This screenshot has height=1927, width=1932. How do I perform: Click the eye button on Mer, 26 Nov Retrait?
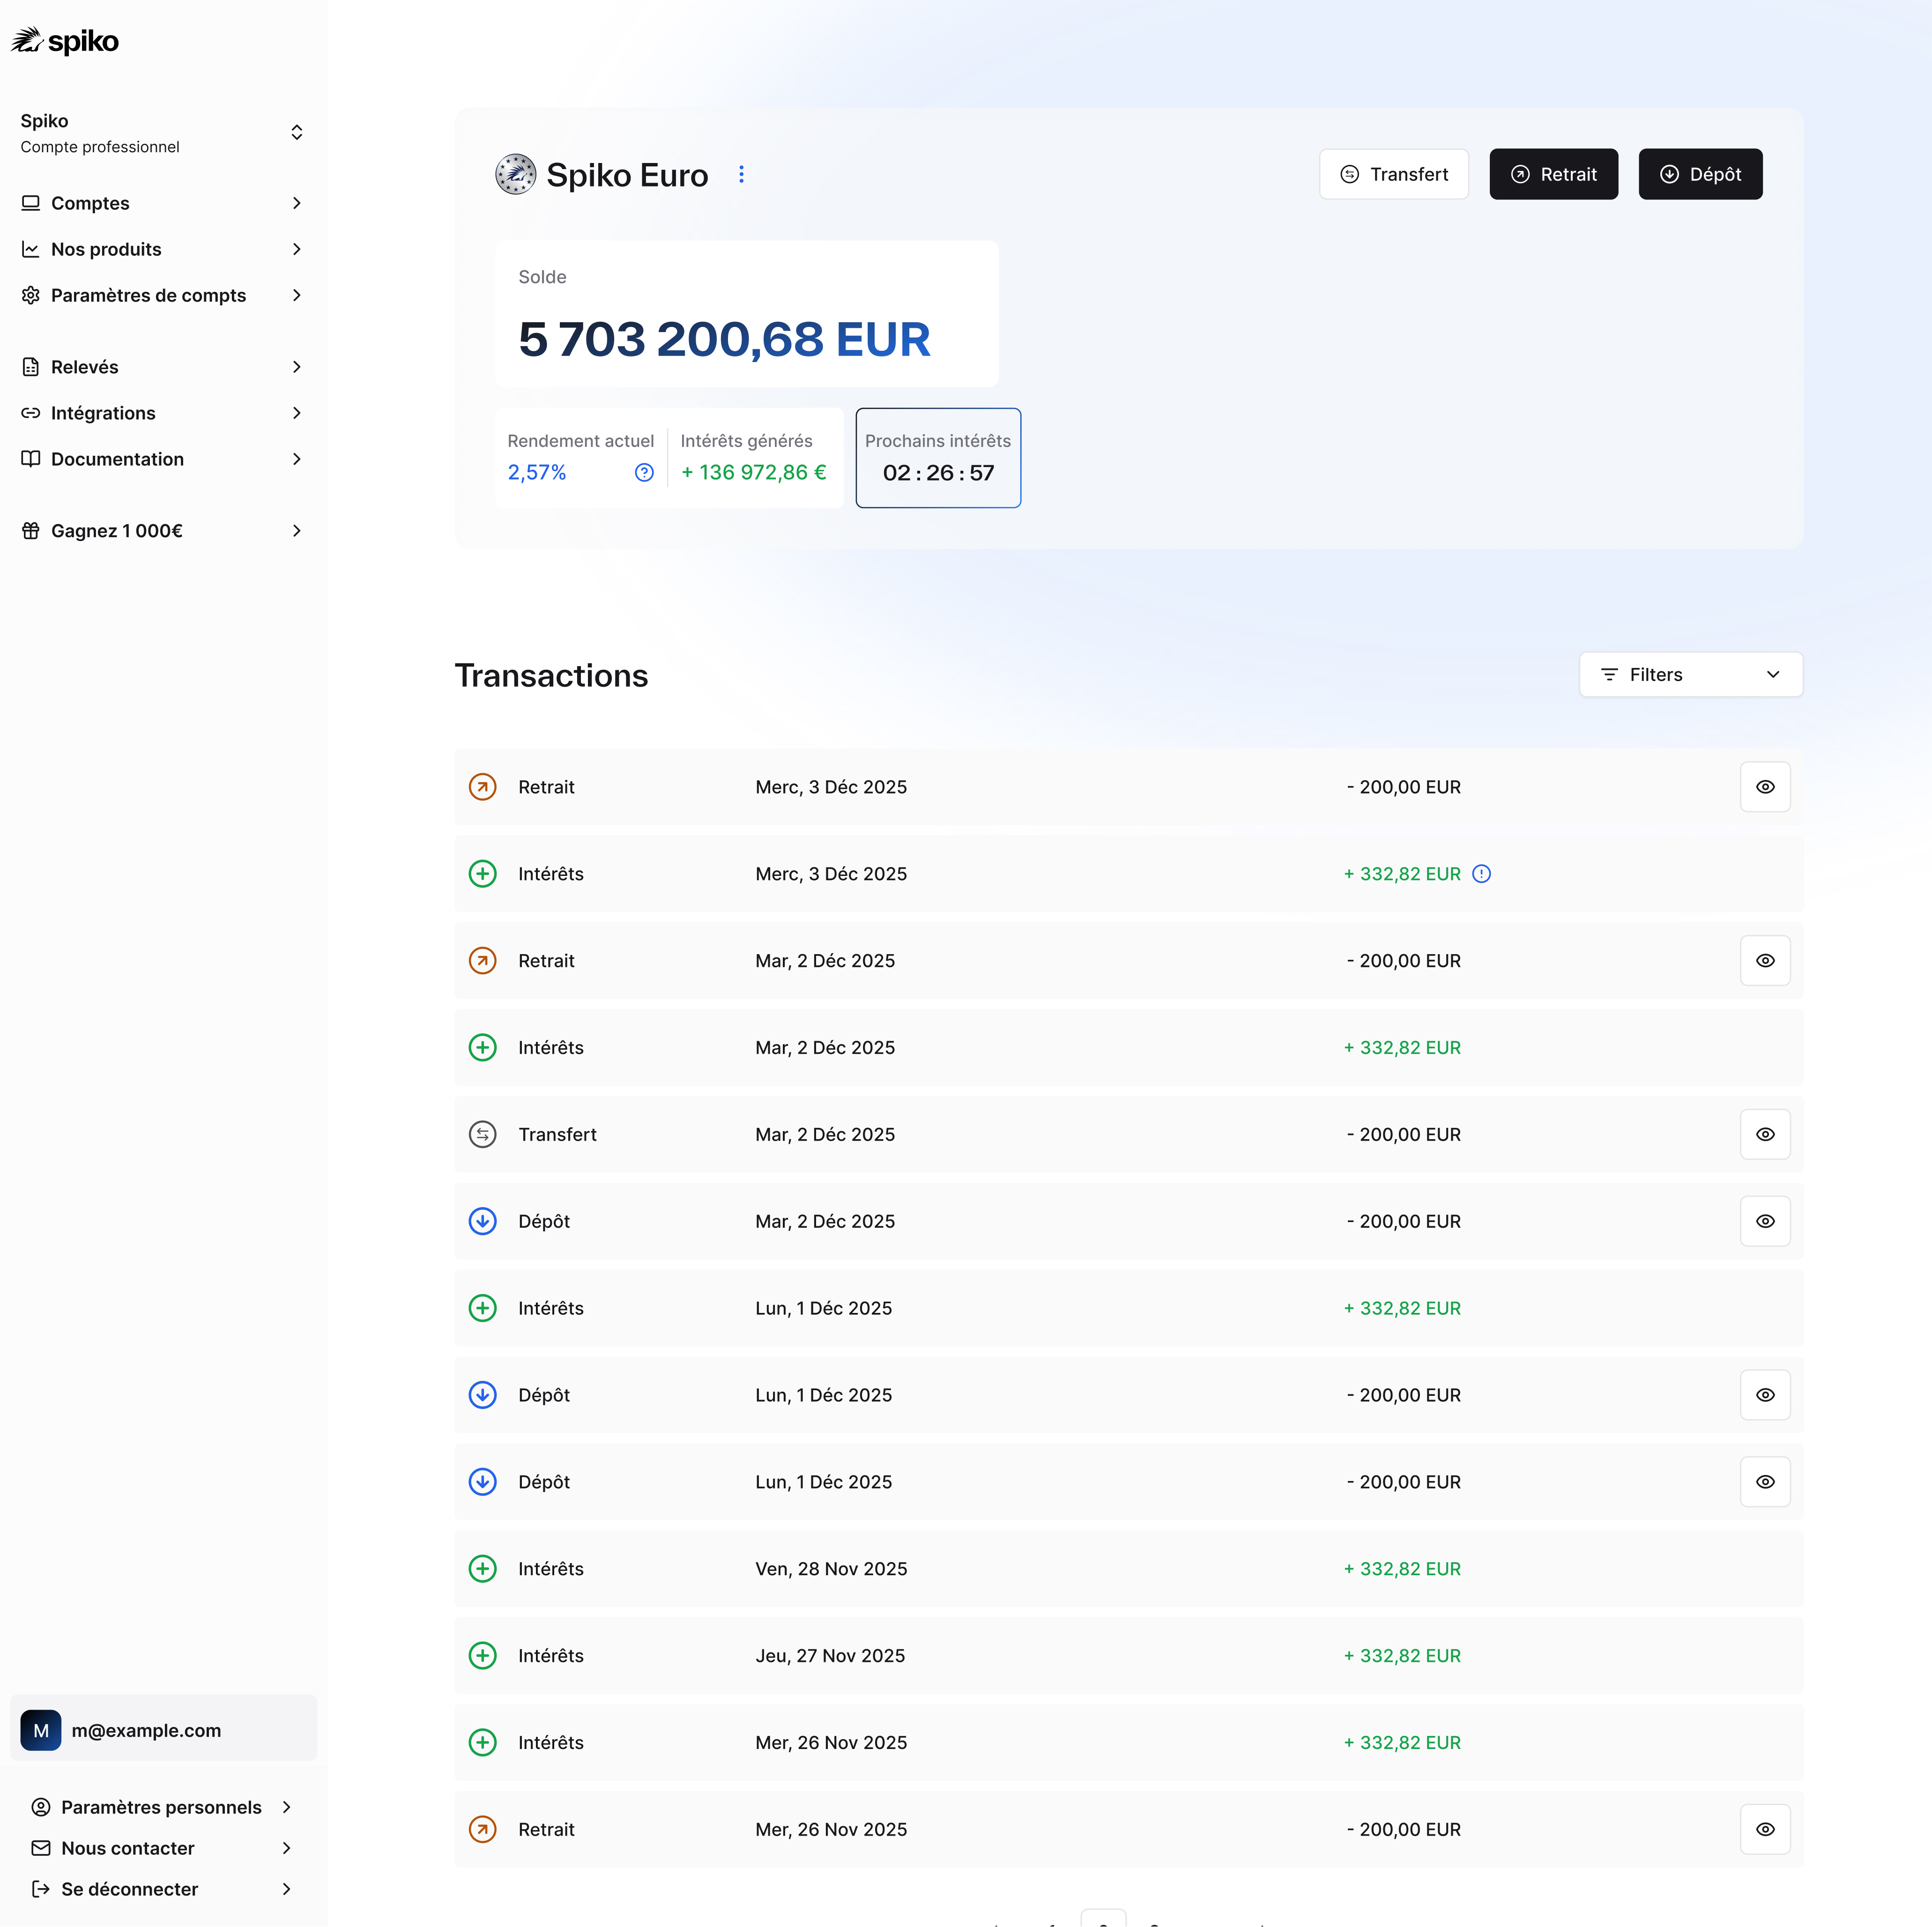click(1765, 1830)
